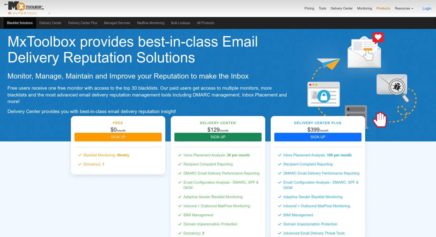Viewport: 436px width, 237px height.
Task: Open Delivery Center in the top white navigation
Action: pyautogui.click(x=342, y=8)
